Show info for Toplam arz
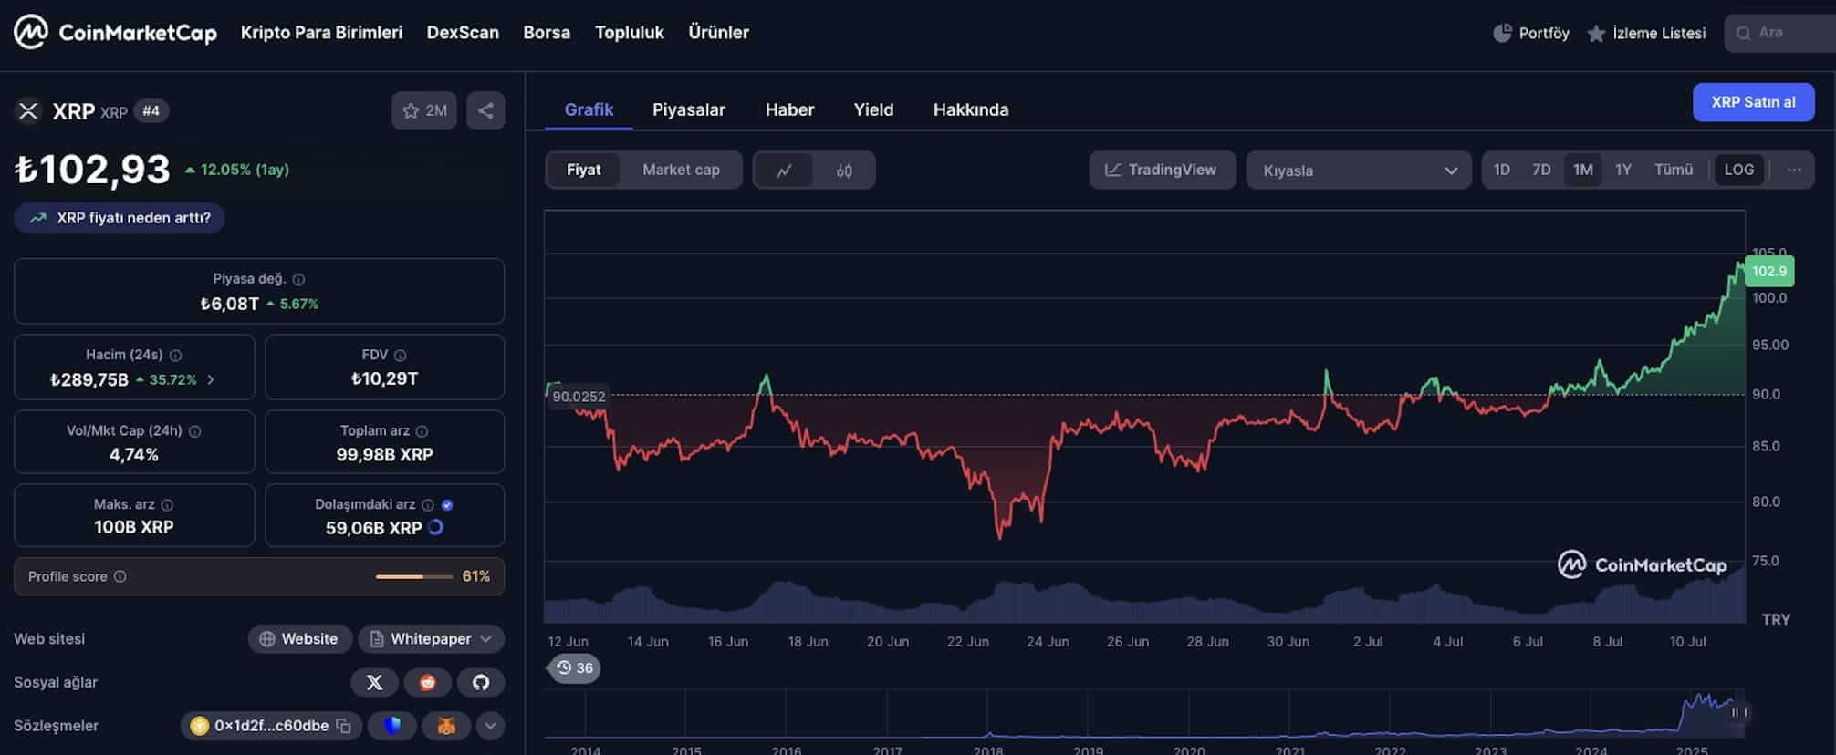1836x755 pixels. click(422, 431)
